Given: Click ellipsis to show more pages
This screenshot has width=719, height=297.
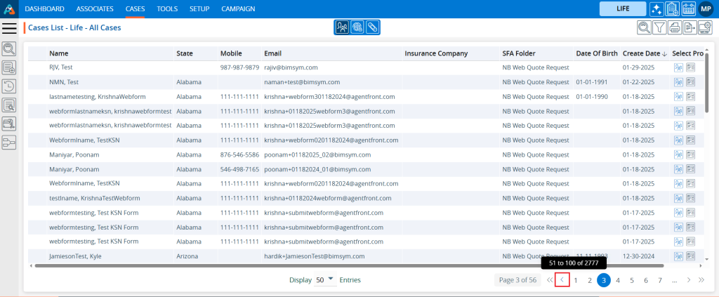Looking at the screenshot, I should pyautogui.click(x=674, y=280).
